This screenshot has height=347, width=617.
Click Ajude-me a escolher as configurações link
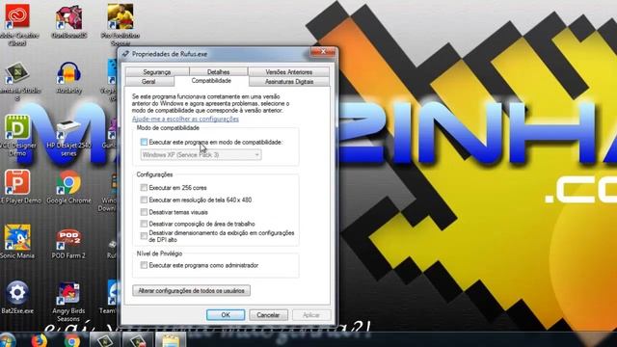point(185,119)
